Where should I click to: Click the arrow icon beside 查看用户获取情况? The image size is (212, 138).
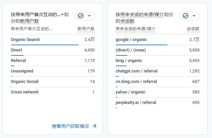(94, 126)
